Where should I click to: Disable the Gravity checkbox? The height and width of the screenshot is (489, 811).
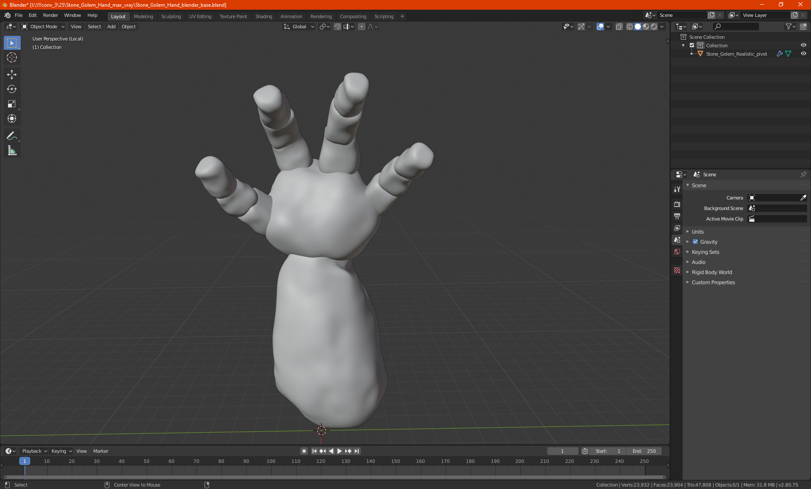click(695, 242)
